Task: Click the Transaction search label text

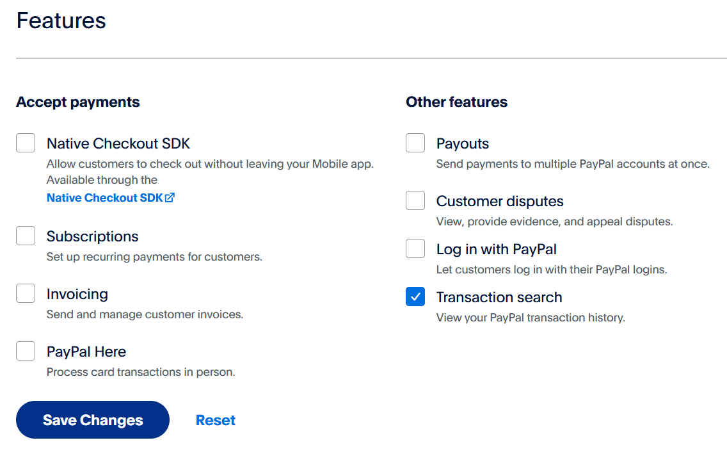Action: [499, 297]
